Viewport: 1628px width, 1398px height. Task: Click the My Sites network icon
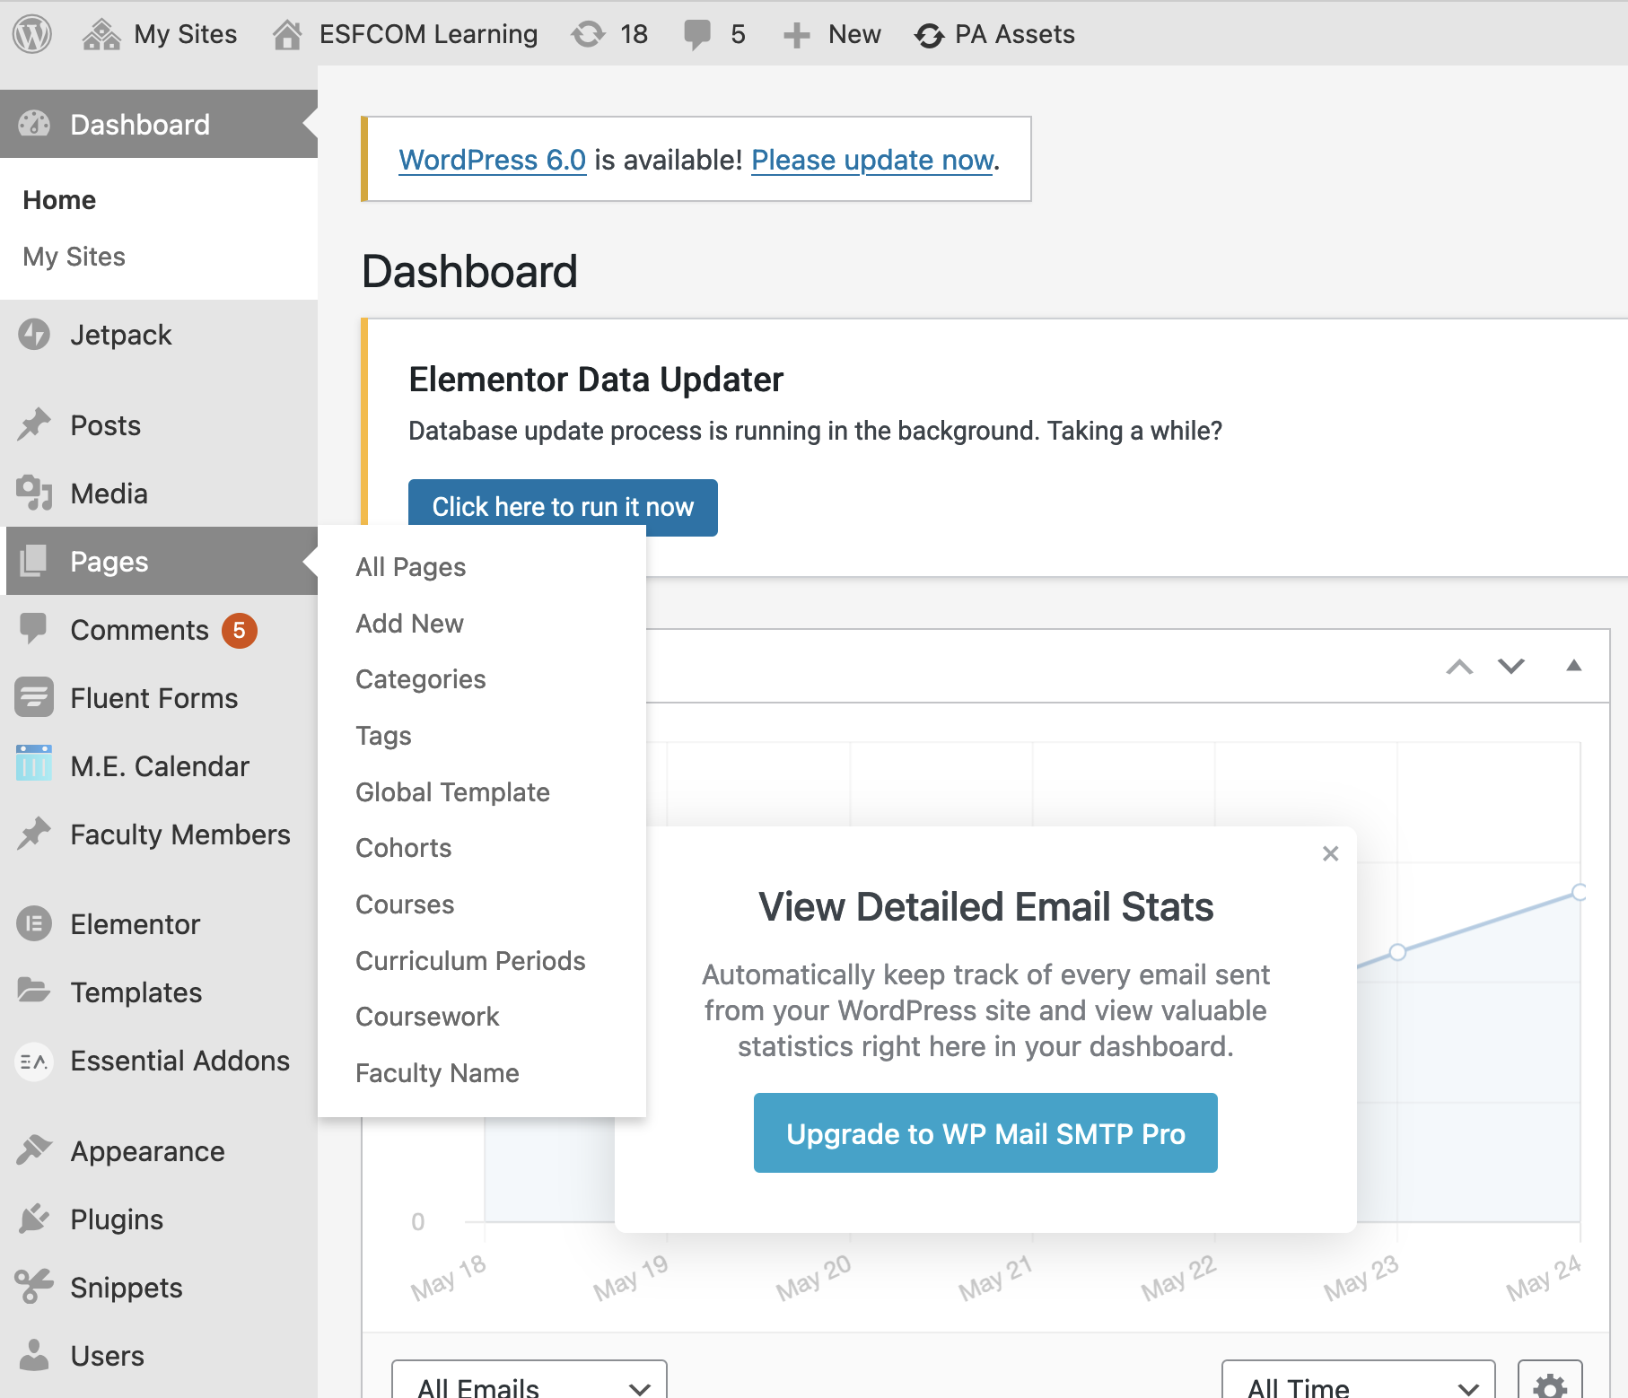coord(101,35)
